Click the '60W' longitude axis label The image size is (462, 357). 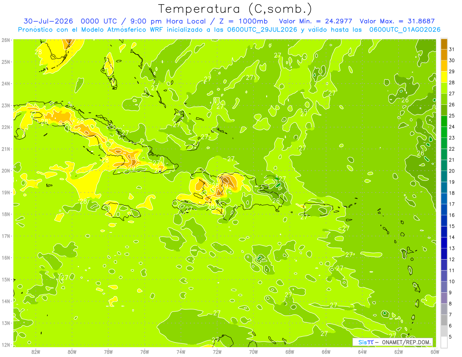coord(435,352)
